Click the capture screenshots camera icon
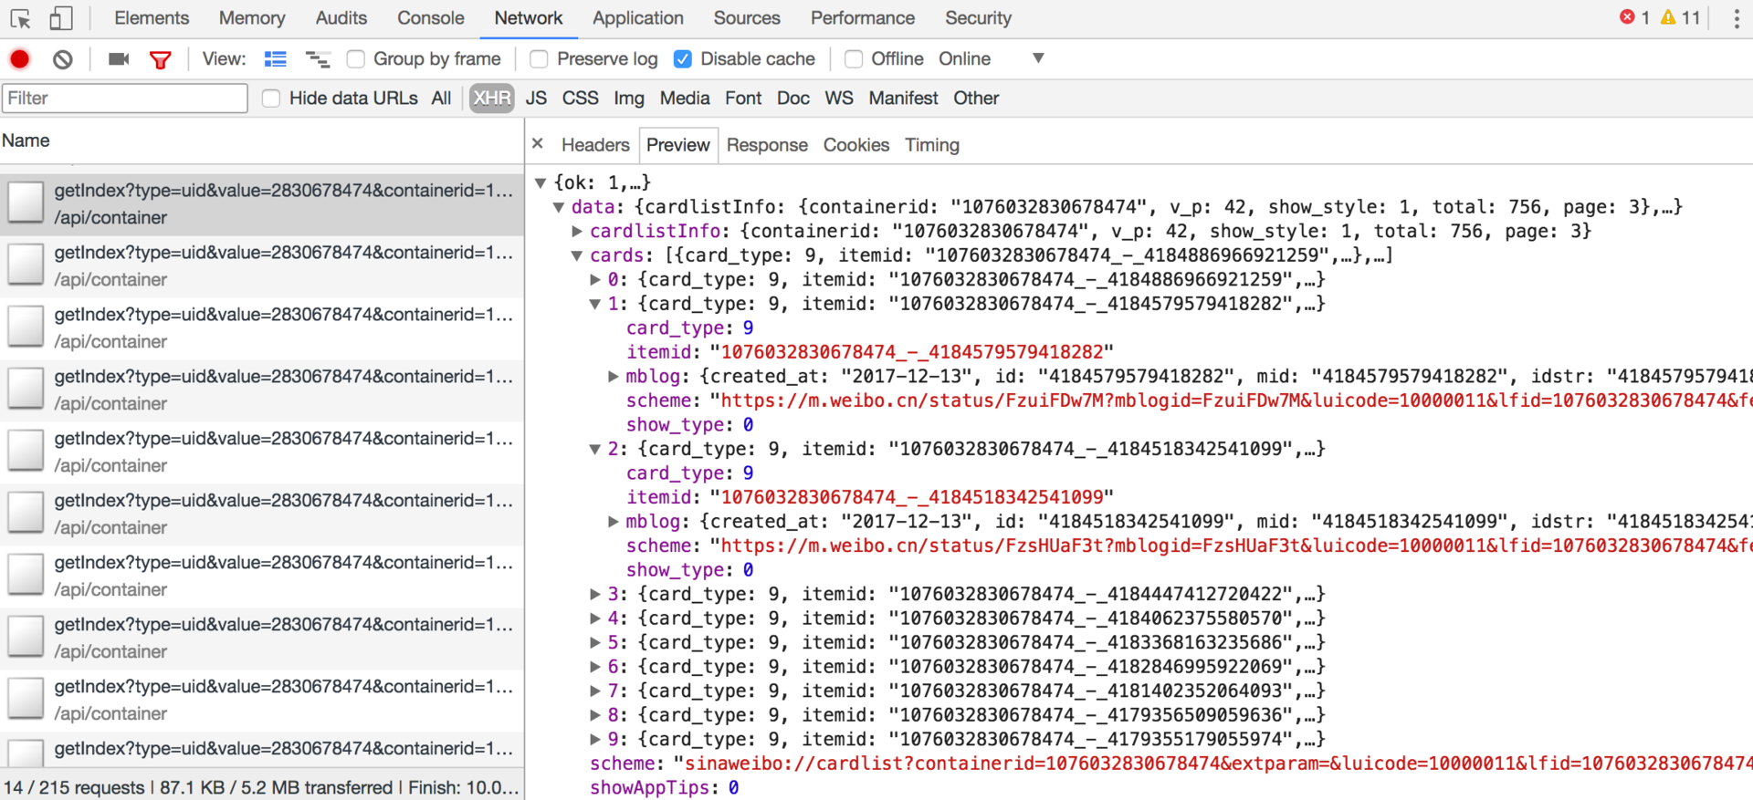Viewport: 1753px width, 800px height. (118, 59)
